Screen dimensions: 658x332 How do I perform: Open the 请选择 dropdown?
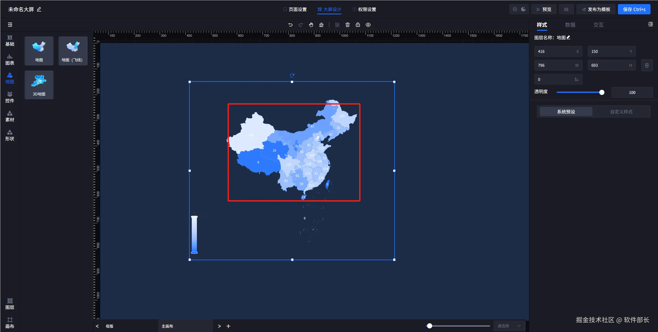509,326
